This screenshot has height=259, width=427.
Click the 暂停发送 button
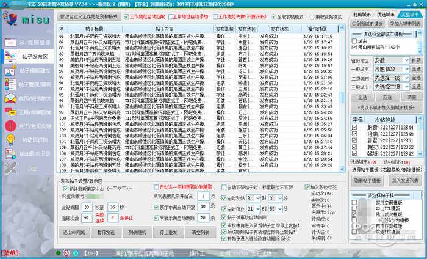click(106, 232)
